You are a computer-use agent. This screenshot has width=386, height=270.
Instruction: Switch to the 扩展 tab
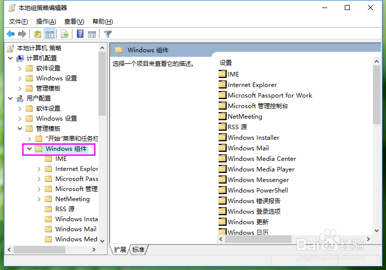(x=120, y=249)
